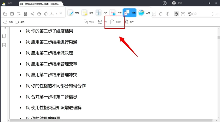Click the horizontal scrollbar left arrow

click(x=8, y=120)
